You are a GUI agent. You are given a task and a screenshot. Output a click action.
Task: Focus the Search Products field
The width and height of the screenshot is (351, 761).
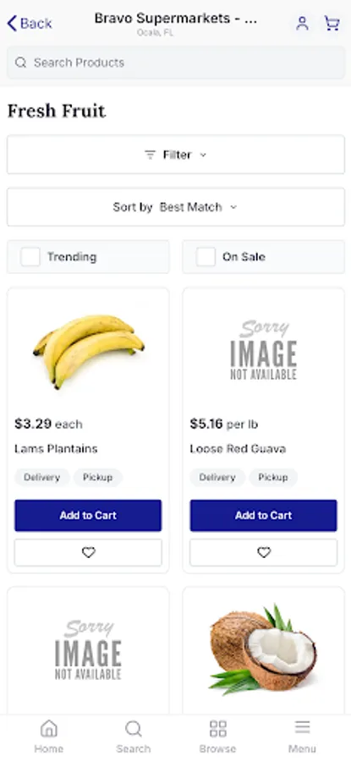(176, 63)
